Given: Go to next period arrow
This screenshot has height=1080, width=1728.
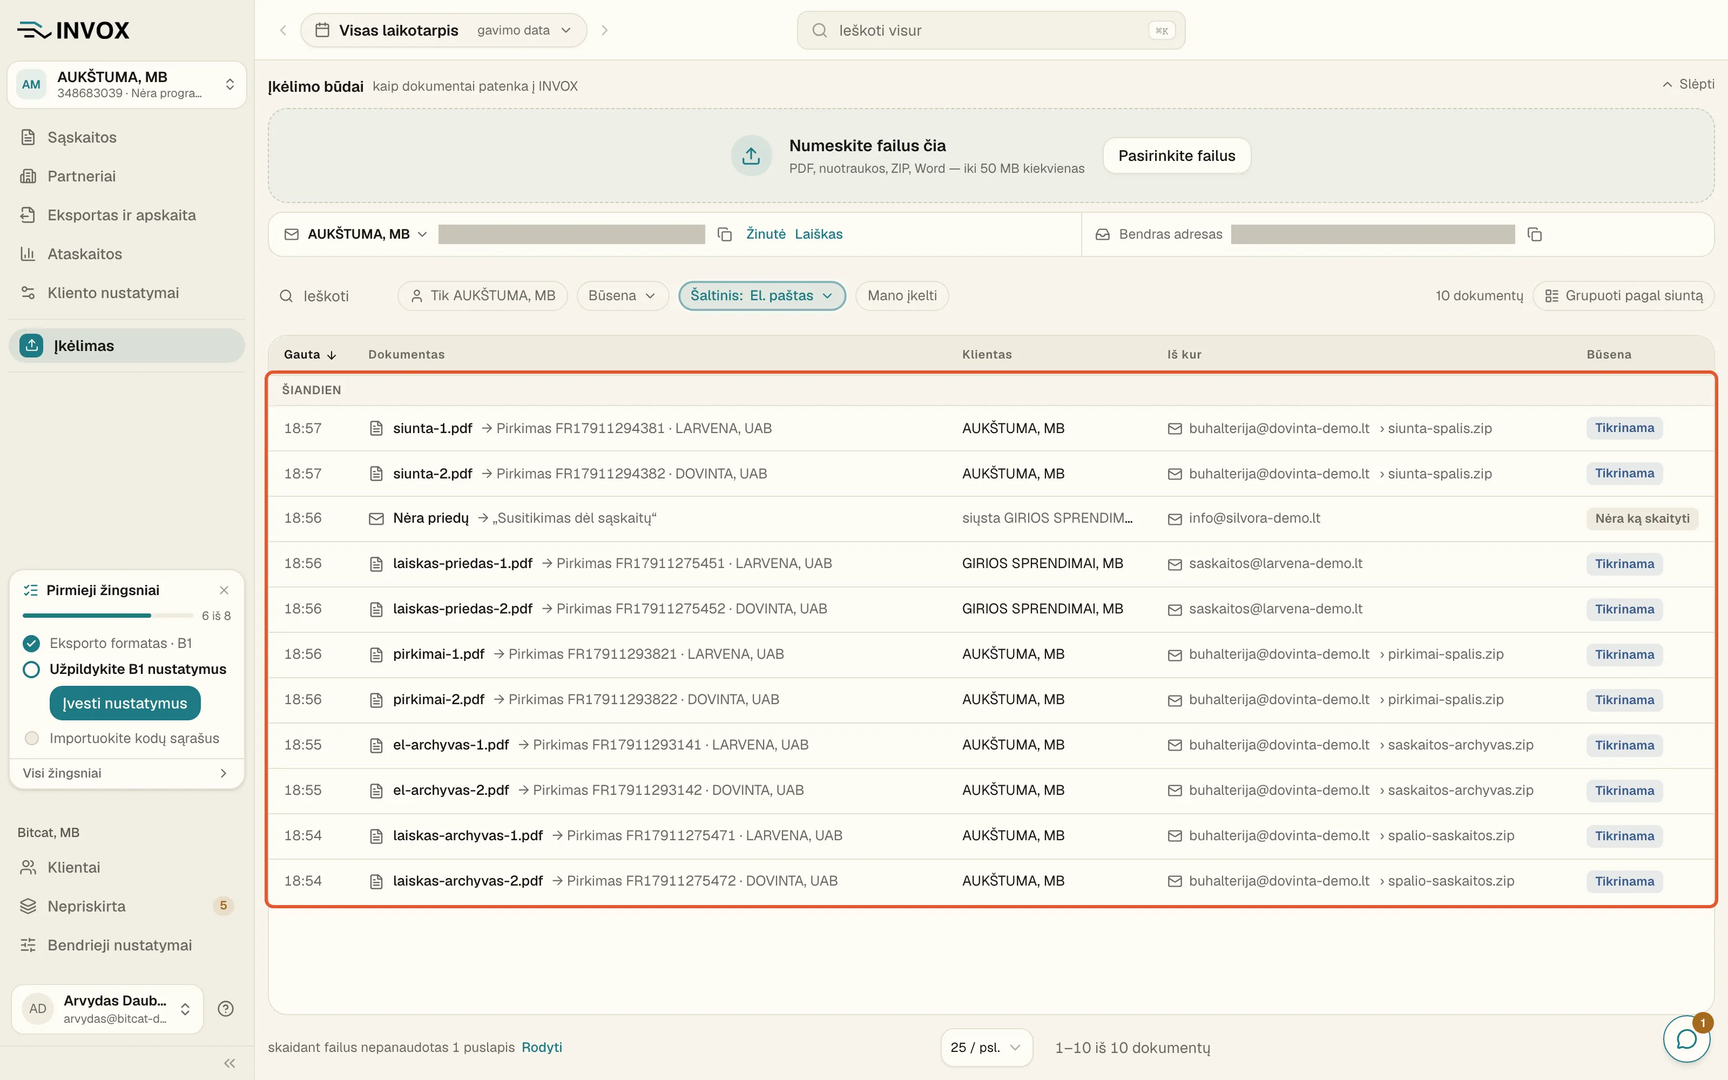Looking at the screenshot, I should coord(605,30).
